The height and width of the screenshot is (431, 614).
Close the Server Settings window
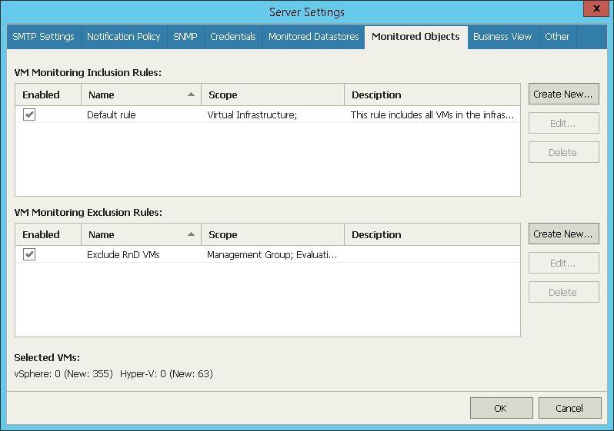596,8
